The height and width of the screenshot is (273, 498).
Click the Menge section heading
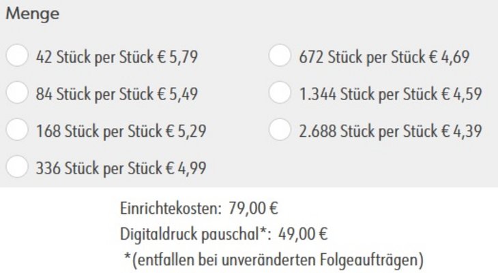pos(32,14)
